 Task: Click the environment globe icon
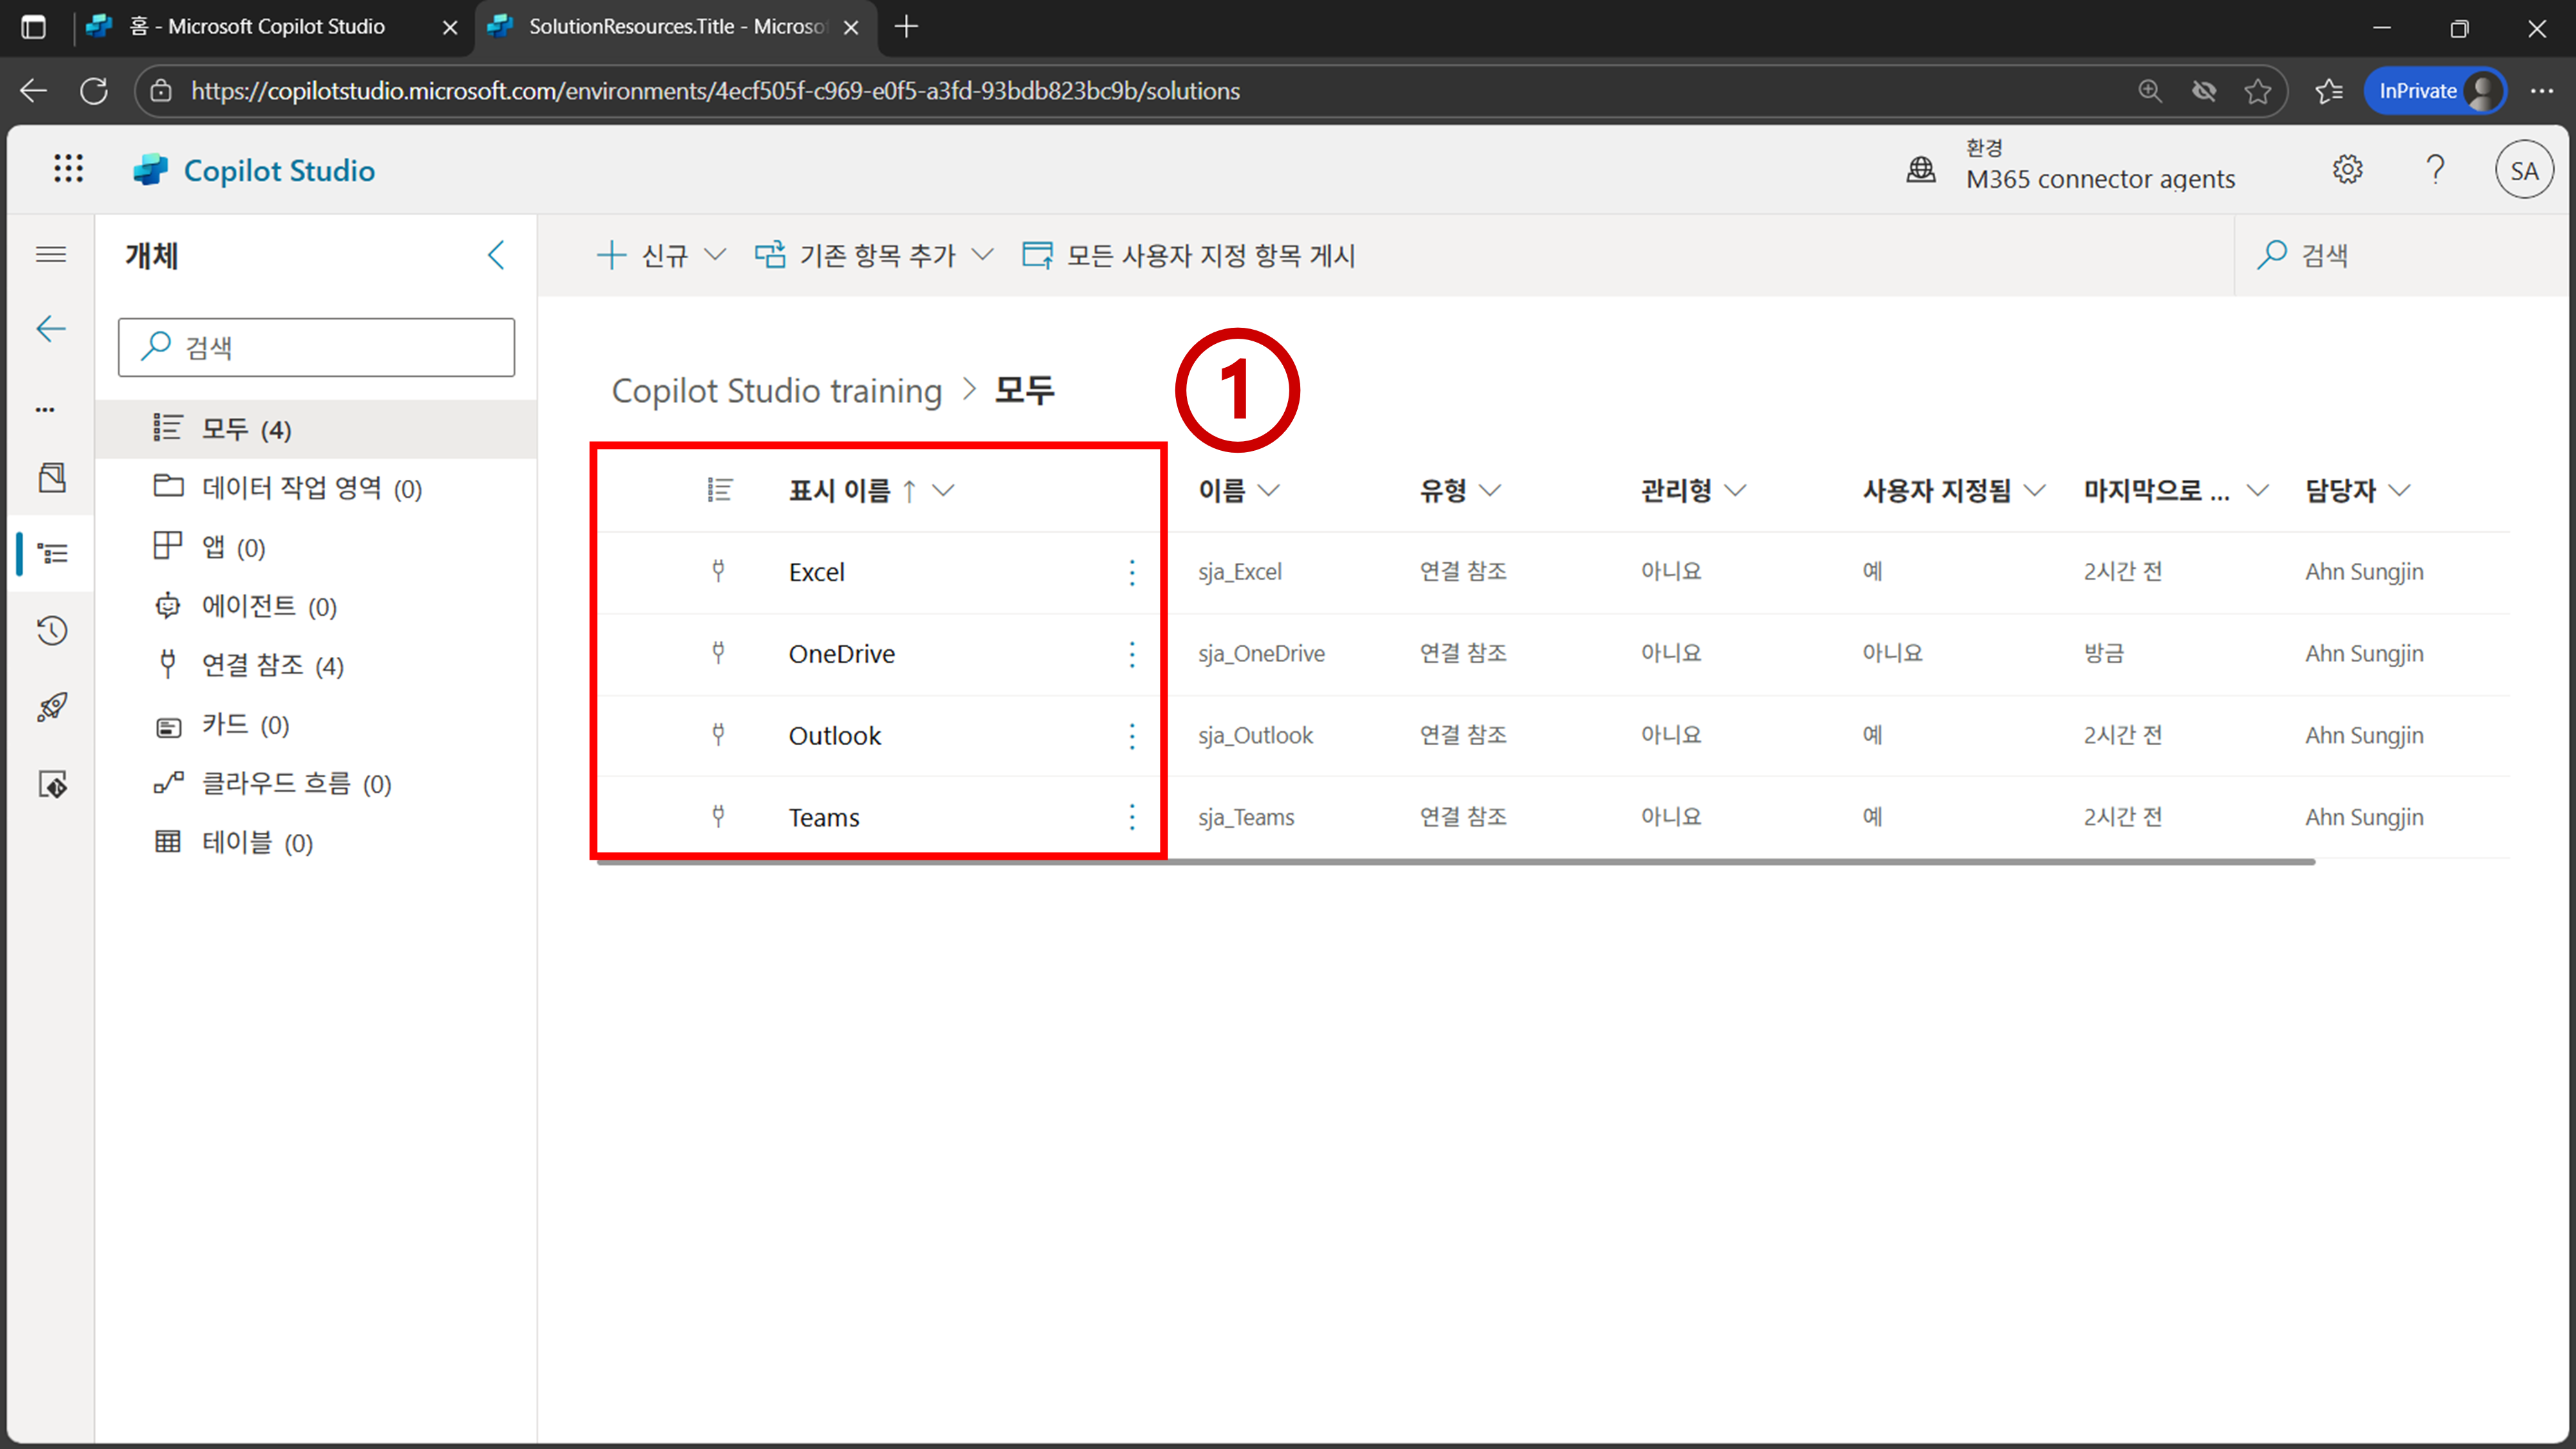coord(1920,169)
